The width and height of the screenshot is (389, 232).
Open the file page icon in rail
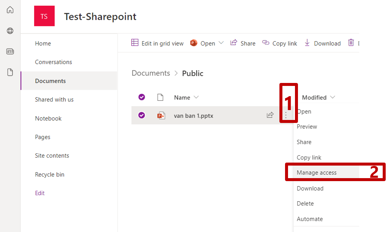click(10, 72)
